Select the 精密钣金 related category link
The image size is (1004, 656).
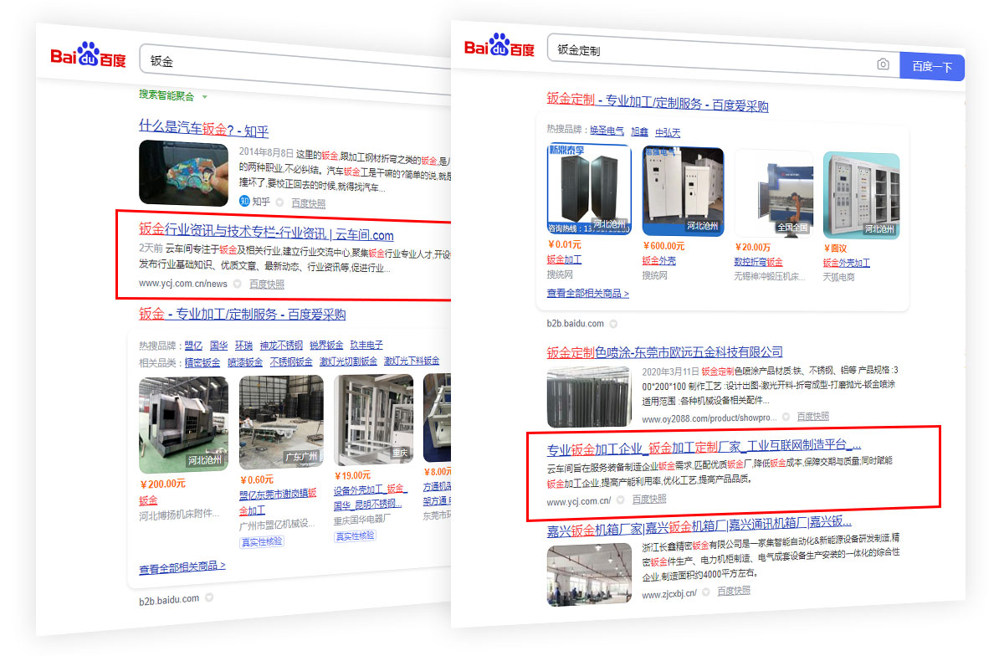[202, 361]
